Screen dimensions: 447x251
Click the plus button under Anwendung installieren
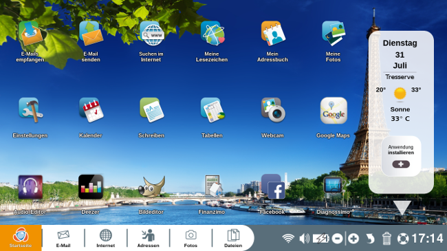tap(401, 164)
